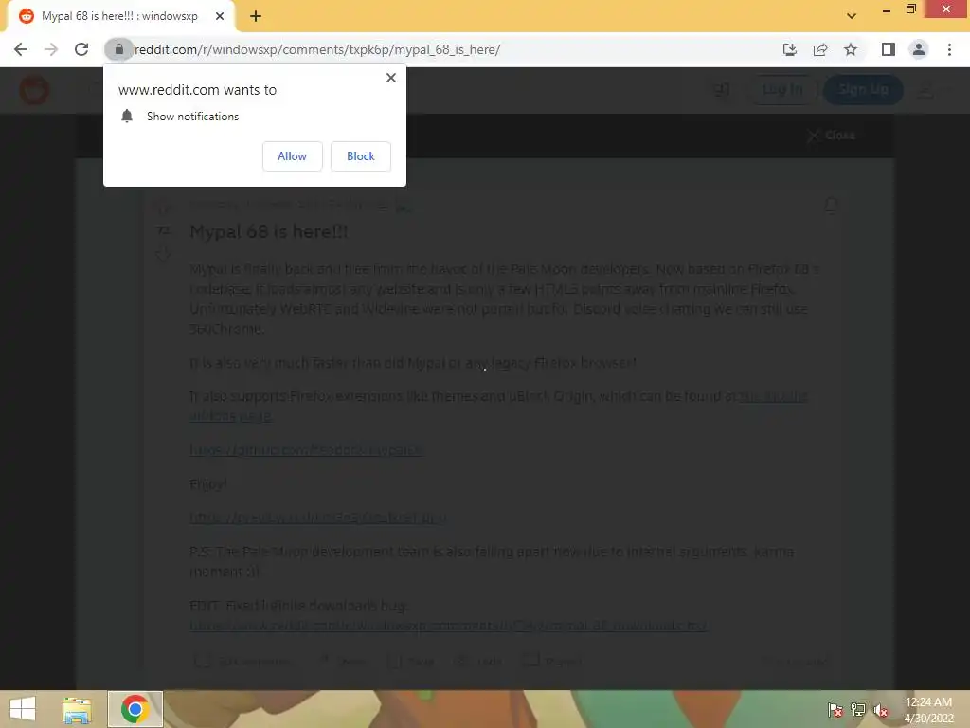This screenshot has width=970, height=728.
Task: Open the comments button under post
Action: click(x=242, y=661)
